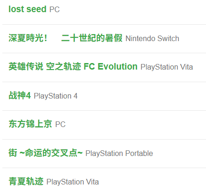The height and width of the screenshot is (191, 206).
Task: Open 英雄传说 空之轨迹 FC Evolution link
Action: (73, 66)
